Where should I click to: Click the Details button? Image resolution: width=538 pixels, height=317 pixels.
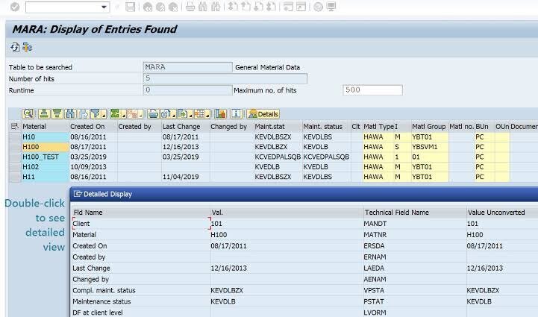(263, 114)
